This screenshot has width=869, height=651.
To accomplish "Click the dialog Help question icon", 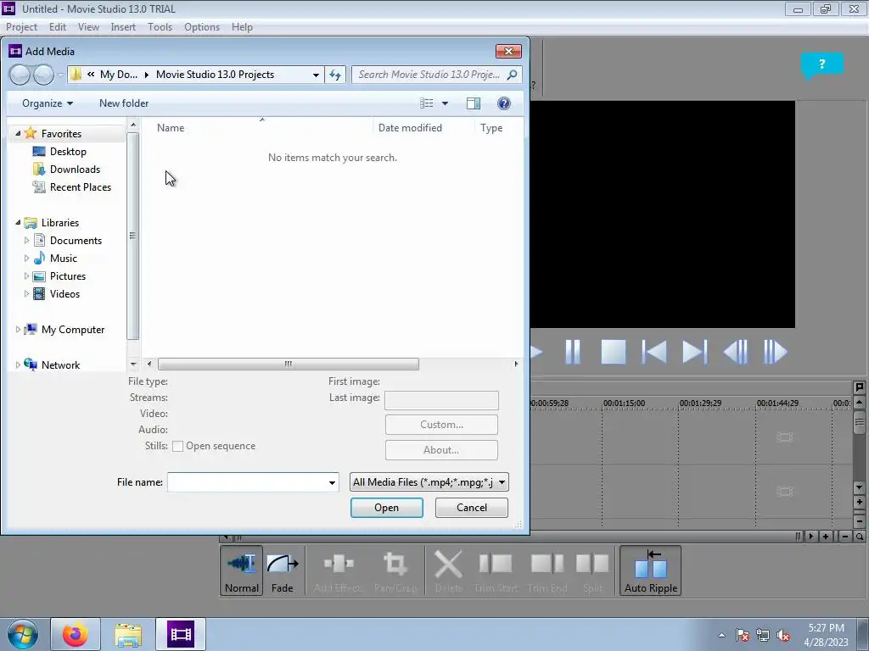I will tap(504, 103).
